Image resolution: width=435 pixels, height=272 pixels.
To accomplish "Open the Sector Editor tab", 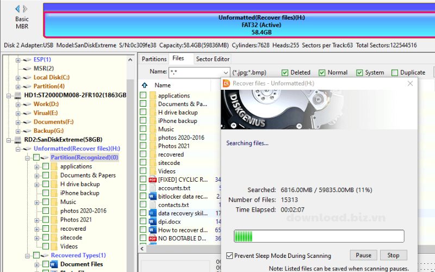I will [213, 59].
